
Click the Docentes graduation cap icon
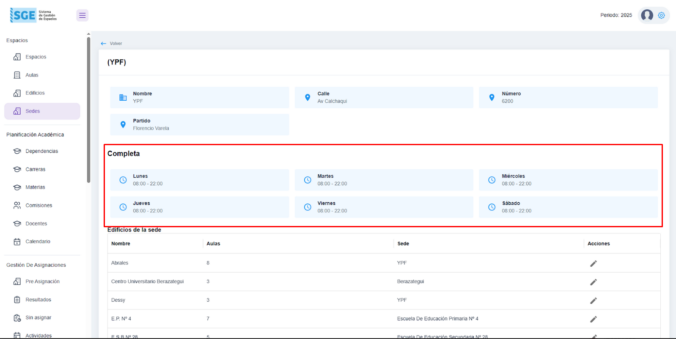click(x=17, y=223)
